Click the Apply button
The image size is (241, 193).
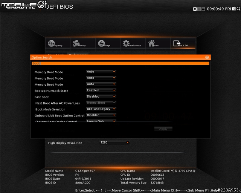tap(163, 129)
